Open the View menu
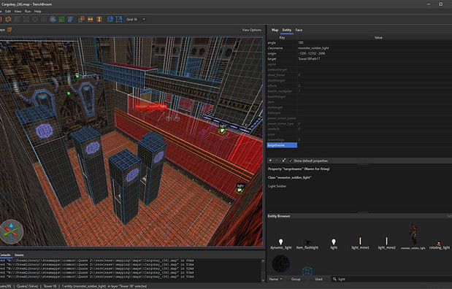This screenshot has width=452, height=289. (x=18, y=11)
